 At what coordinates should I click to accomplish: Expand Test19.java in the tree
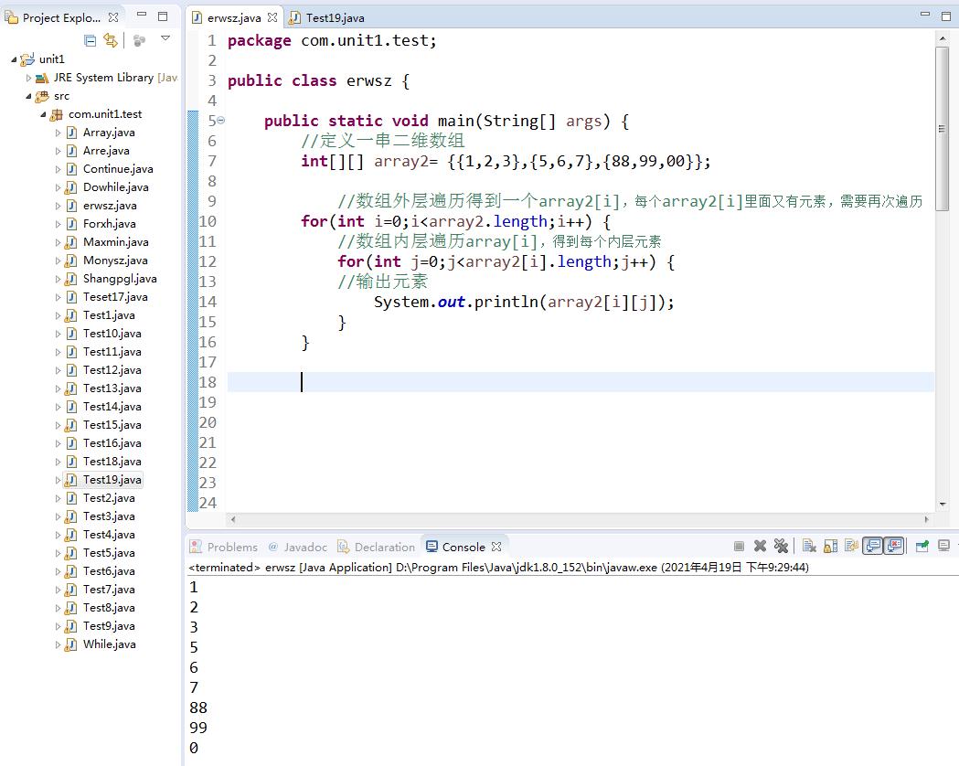pyautogui.click(x=58, y=480)
